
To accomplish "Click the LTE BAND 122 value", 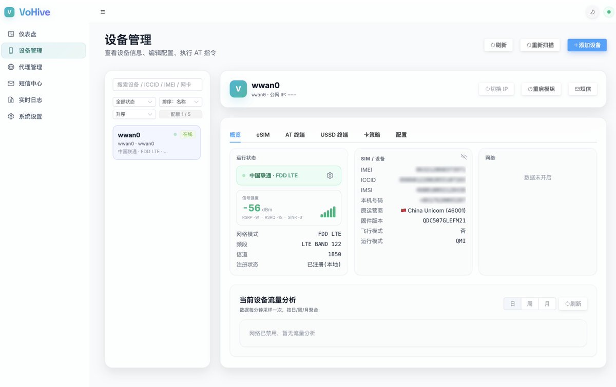I will coord(321,244).
